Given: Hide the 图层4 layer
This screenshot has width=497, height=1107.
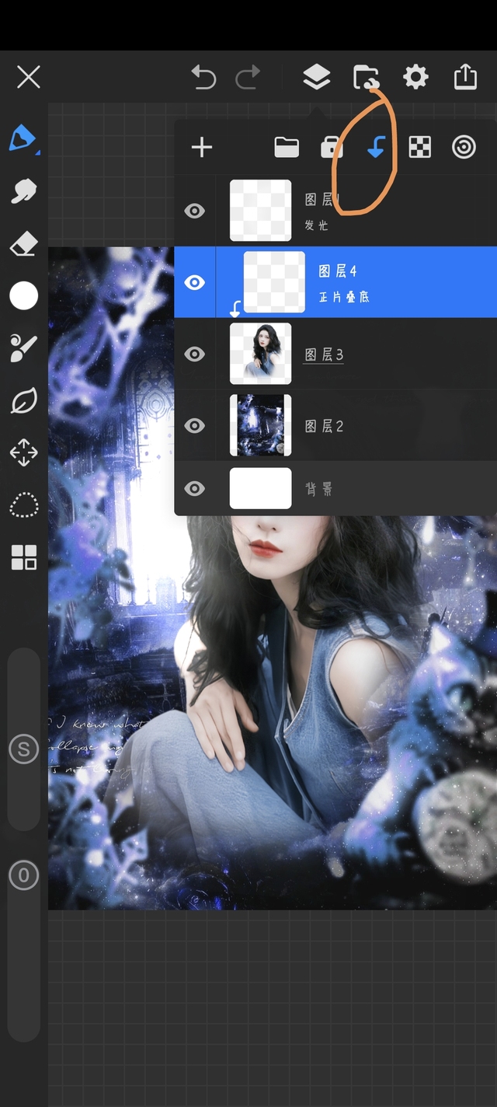Looking at the screenshot, I should [195, 282].
